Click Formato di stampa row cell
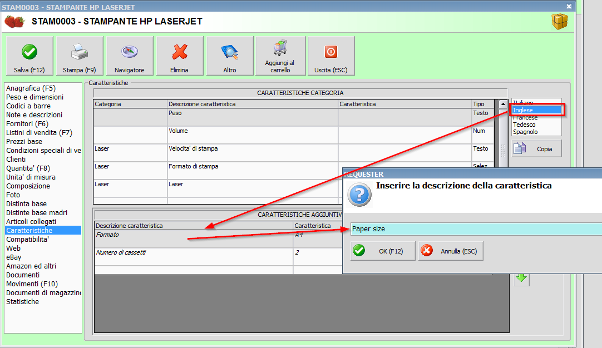The image size is (602, 348). (253, 170)
